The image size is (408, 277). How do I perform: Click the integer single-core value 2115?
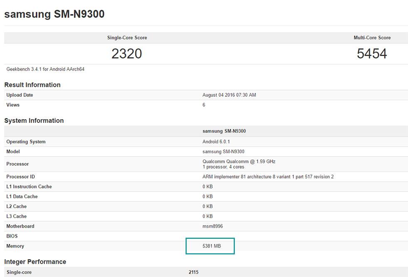pyautogui.click(x=193, y=272)
